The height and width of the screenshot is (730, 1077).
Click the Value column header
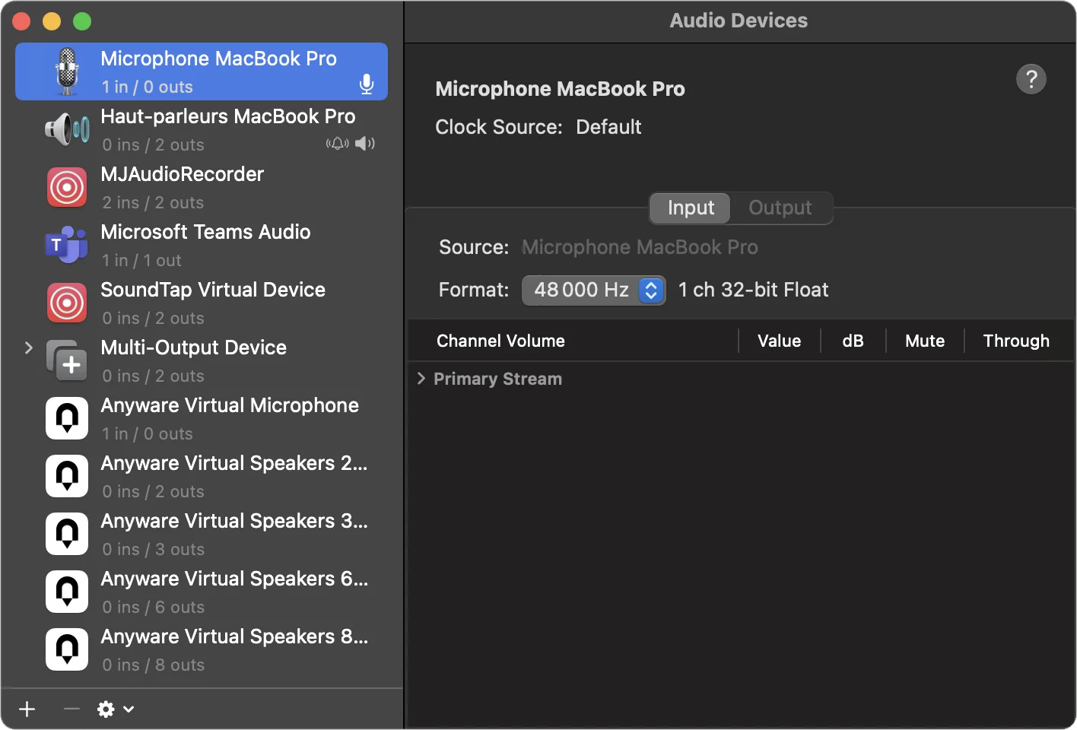coord(779,341)
